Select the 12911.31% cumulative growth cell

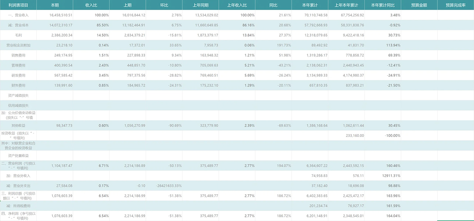(x=388, y=176)
